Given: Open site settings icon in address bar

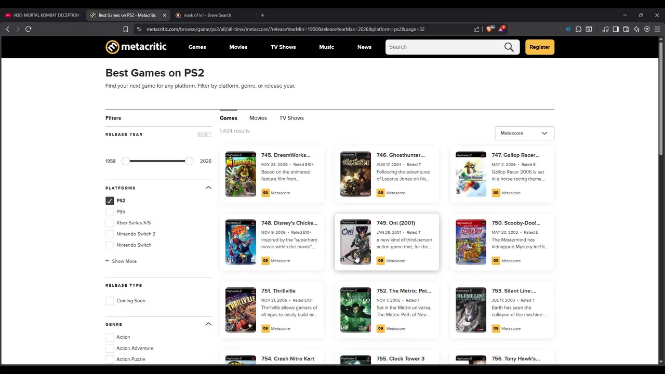Looking at the screenshot, I should [x=139, y=29].
